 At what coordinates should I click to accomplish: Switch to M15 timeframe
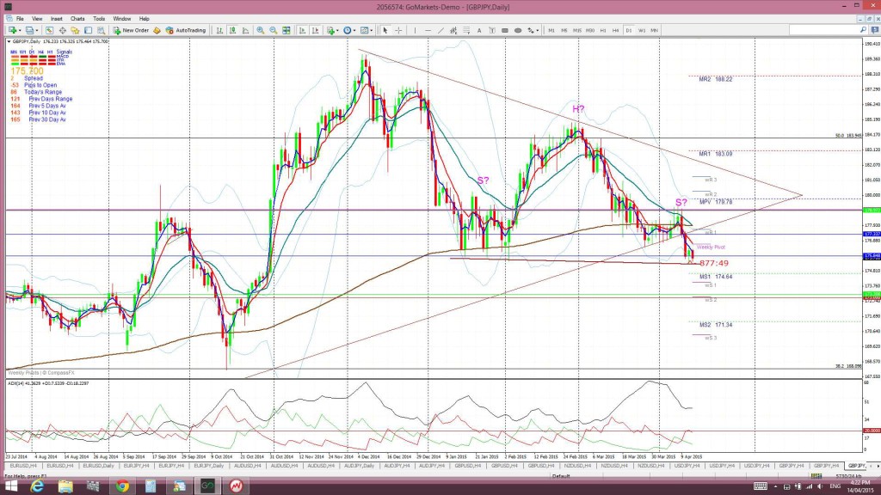pyautogui.click(x=577, y=30)
